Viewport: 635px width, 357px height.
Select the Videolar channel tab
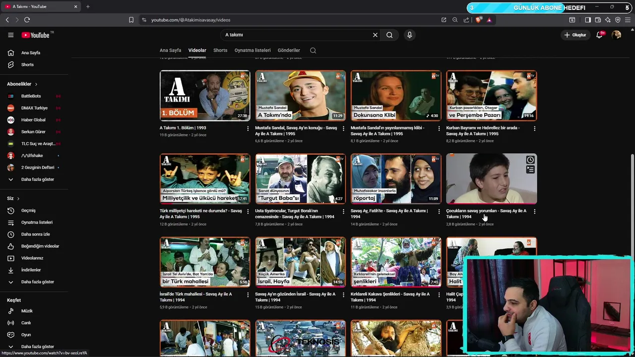pyautogui.click(x=197, y=50)
